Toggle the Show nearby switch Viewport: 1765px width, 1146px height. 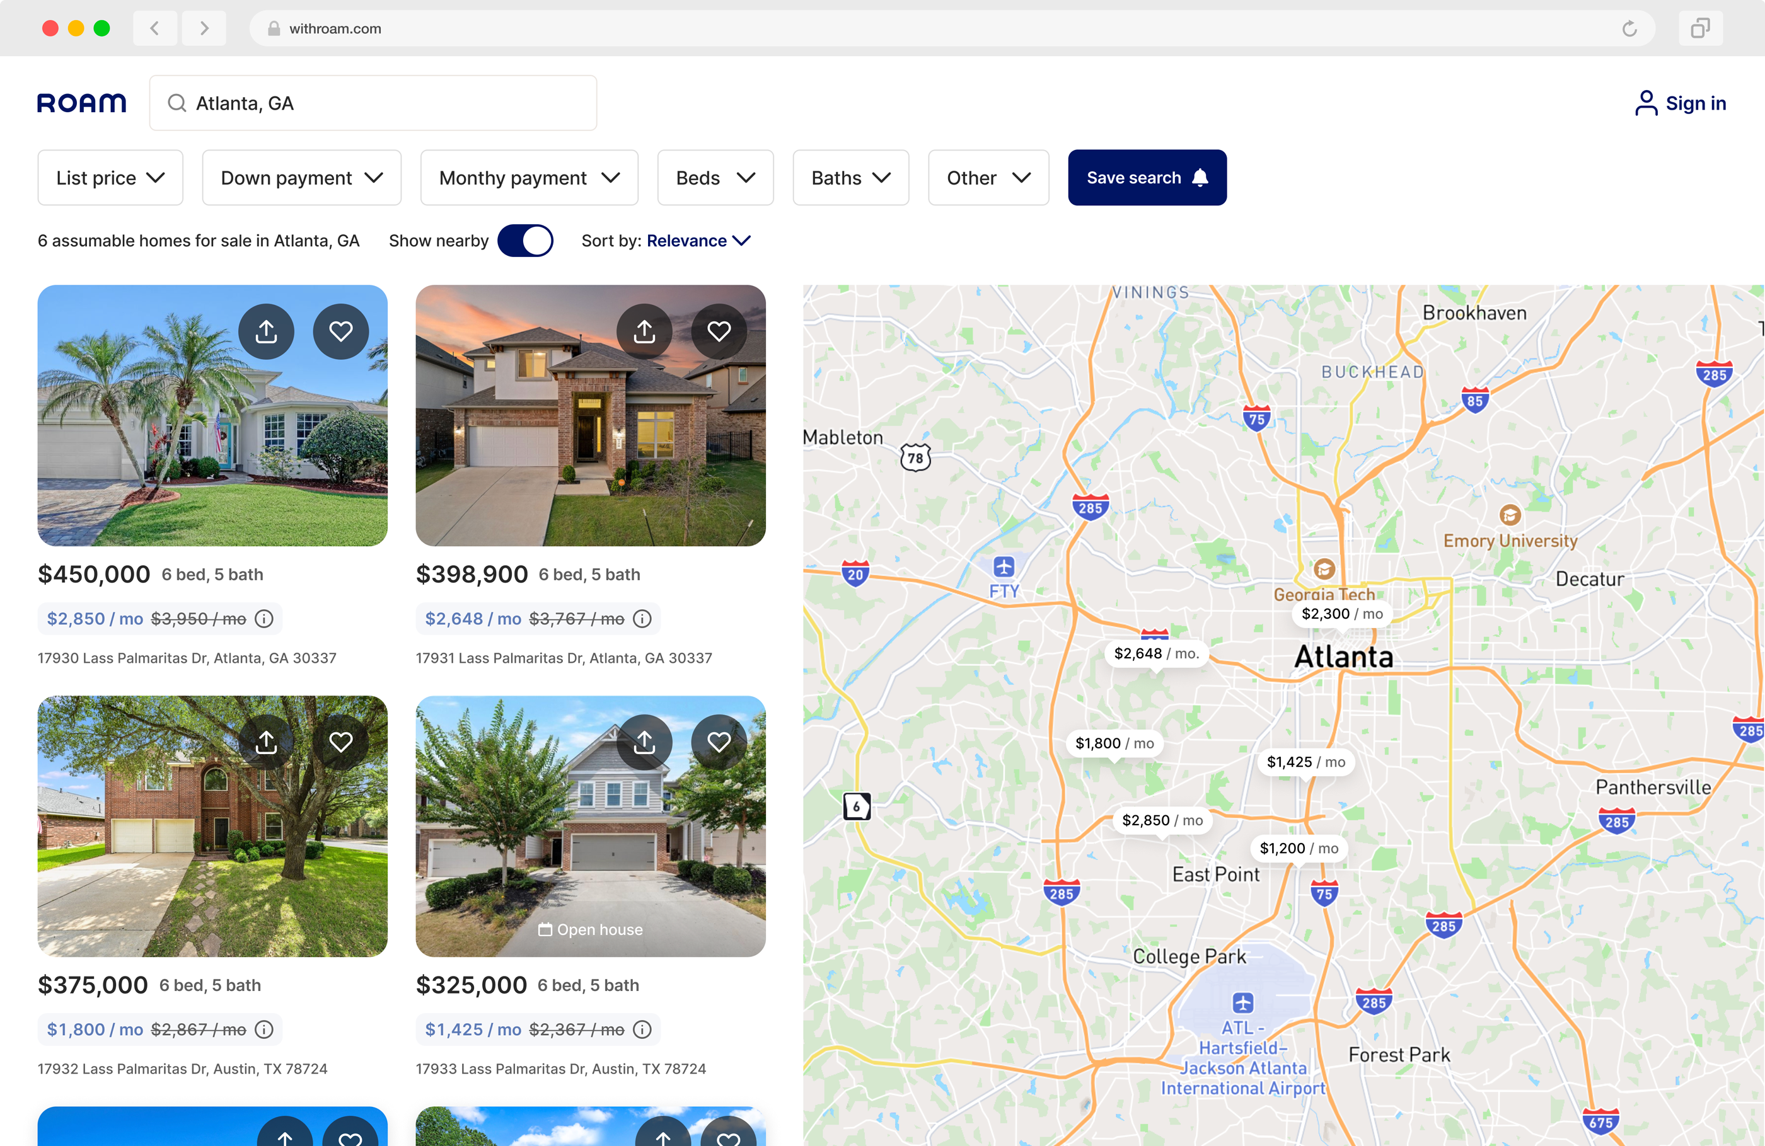525,241
